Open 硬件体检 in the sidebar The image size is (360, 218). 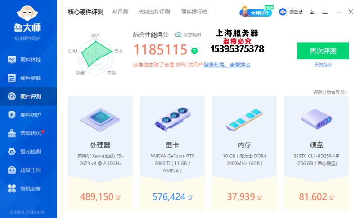pos(28,60)
